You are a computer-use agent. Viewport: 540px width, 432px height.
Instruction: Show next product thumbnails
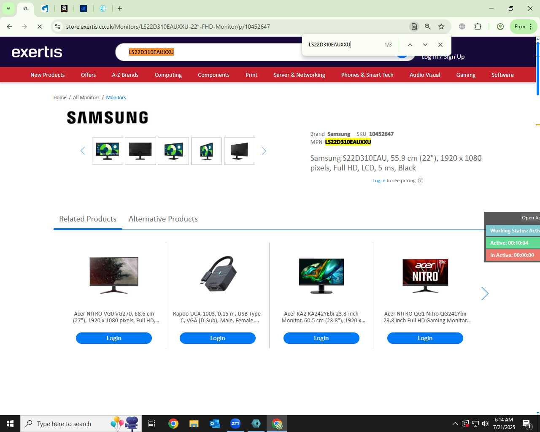point(264,151)
